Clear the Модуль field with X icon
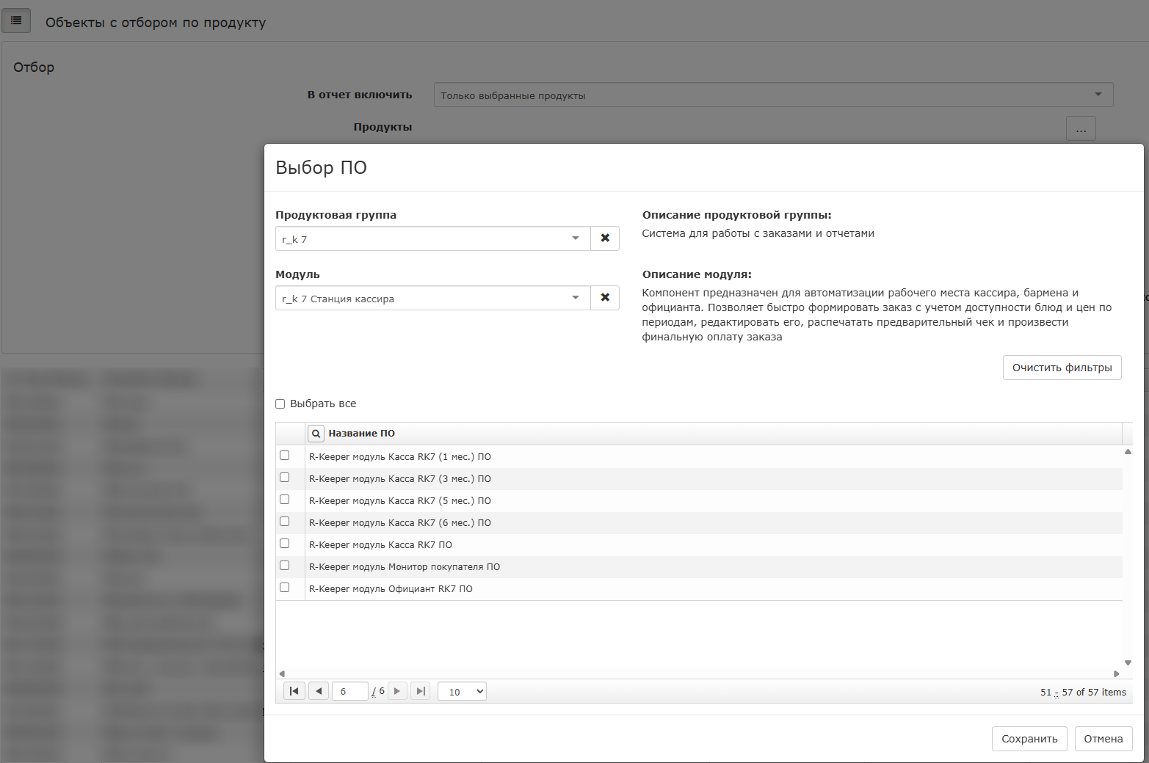 [605, 298]
